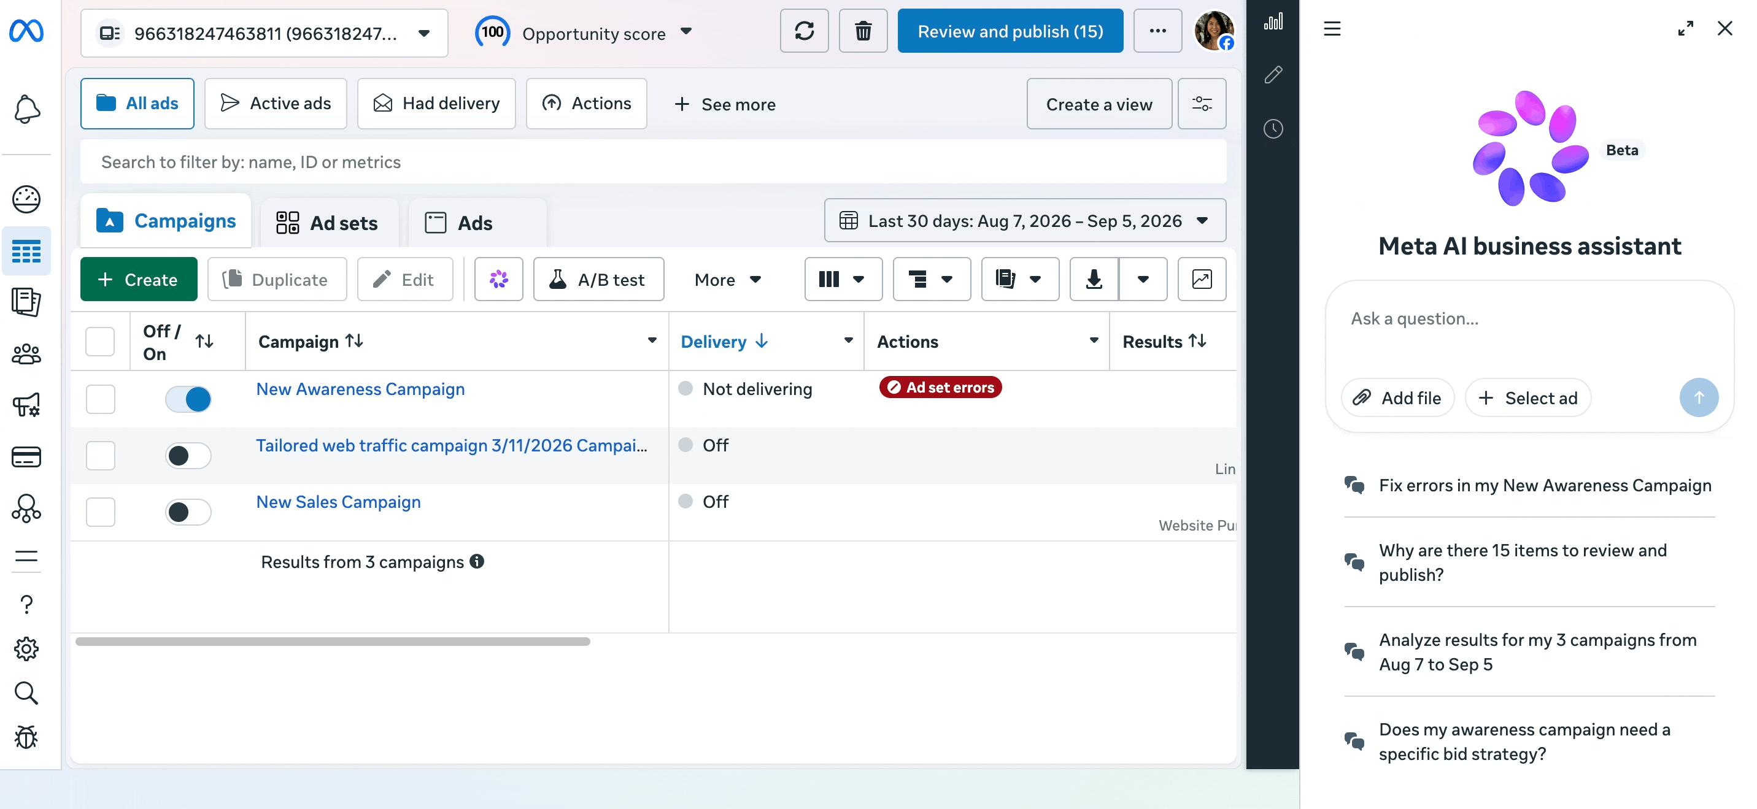Open billing card icon in sidebar
The image size is (1757, 809).
coord(26,457)
